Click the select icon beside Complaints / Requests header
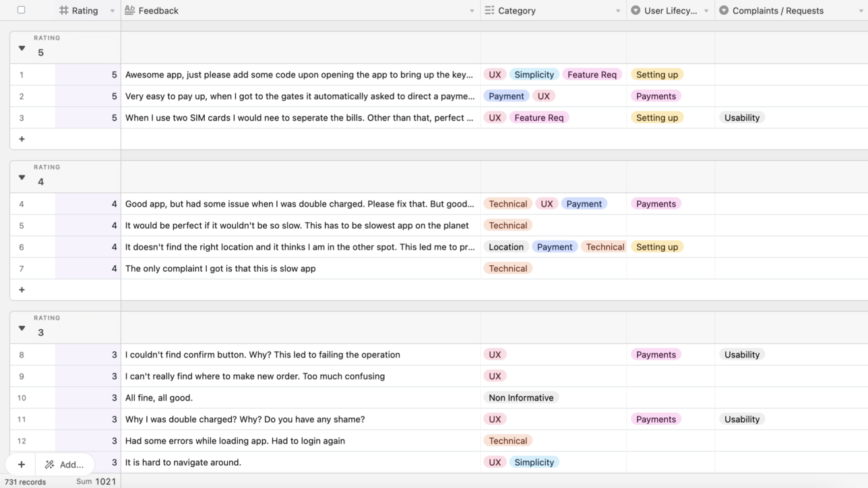Viewport: 868px width, 488px height. (724, 11)
